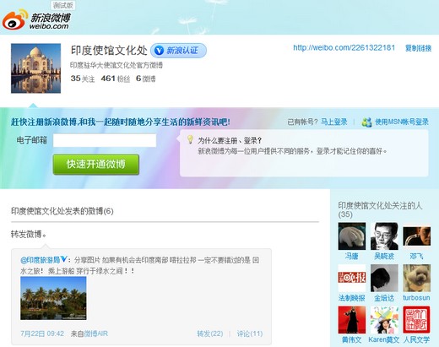Click 转发(22) repost link
This screenshot has width=439, height=347.
tap(210, 333)
